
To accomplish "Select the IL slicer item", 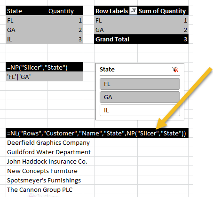I will pyautogui.click(x=140, y=110).
